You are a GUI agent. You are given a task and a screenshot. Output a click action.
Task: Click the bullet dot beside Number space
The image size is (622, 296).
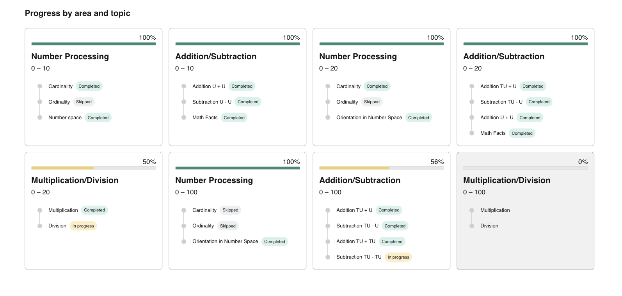(x=40, y=117)
